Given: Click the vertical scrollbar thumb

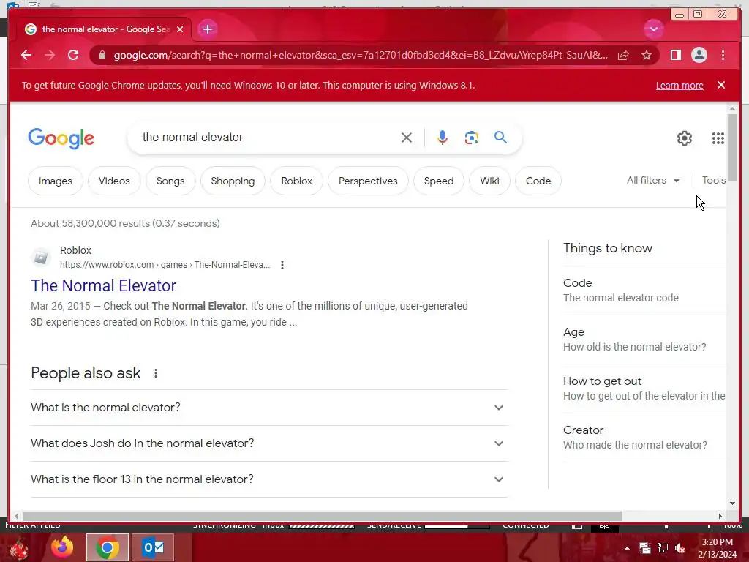Looking at the screenshot, I should [x=732, y=148].
